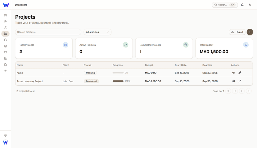Click the Total Projects folder icon
The height and width of the screenshot is (148, 257).
65,45
